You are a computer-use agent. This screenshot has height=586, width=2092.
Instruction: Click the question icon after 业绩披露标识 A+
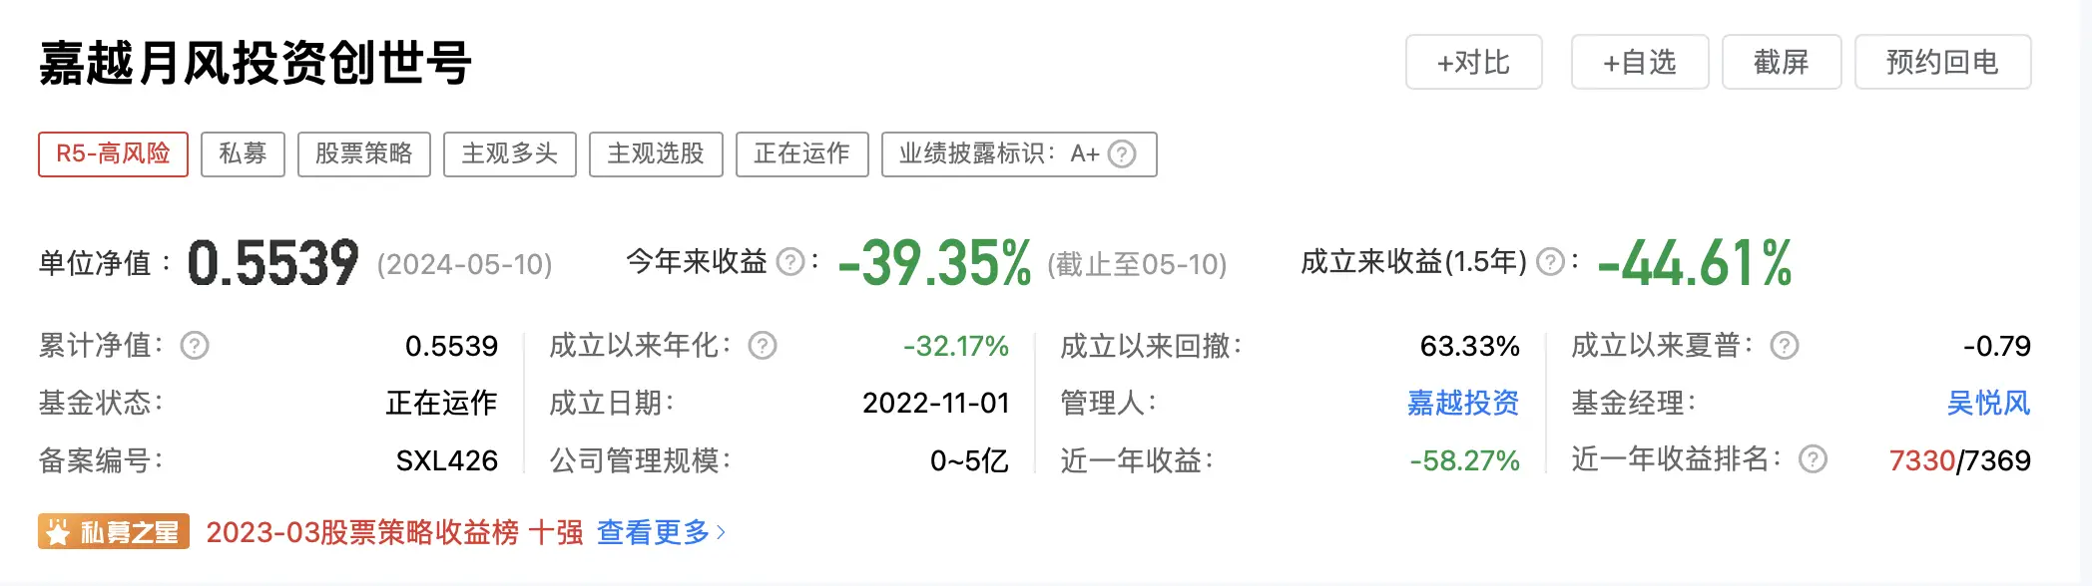click(x=1125, y=154)
